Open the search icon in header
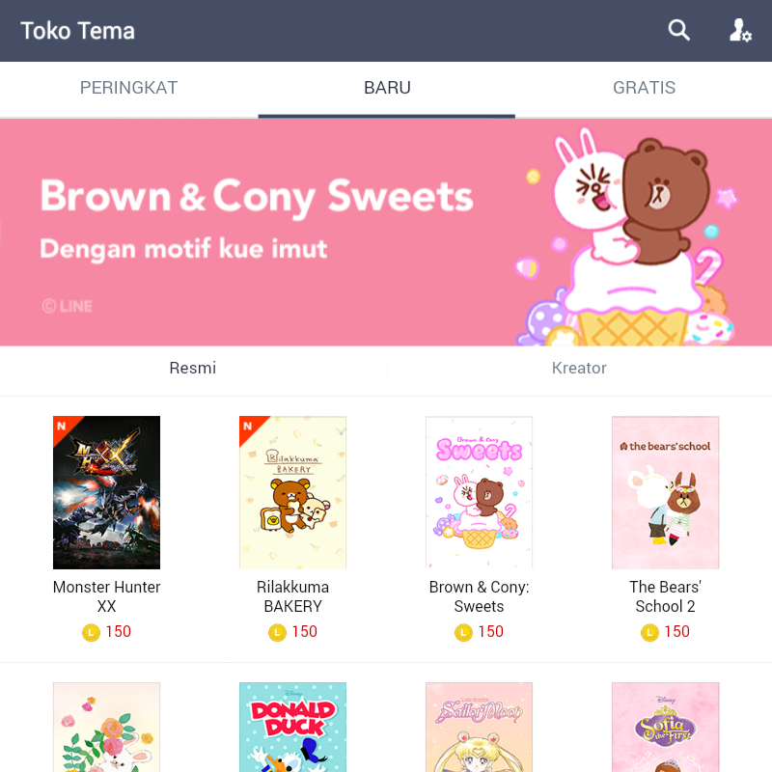772x772 pixels. tap(679, 31)
